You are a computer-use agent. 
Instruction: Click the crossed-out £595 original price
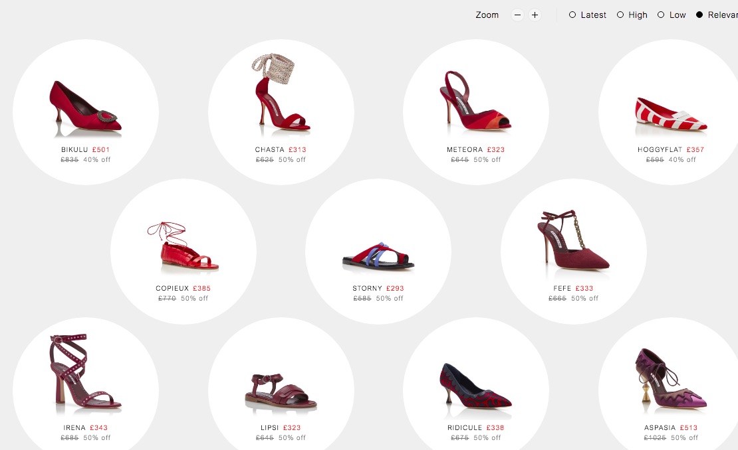[655, 160]
